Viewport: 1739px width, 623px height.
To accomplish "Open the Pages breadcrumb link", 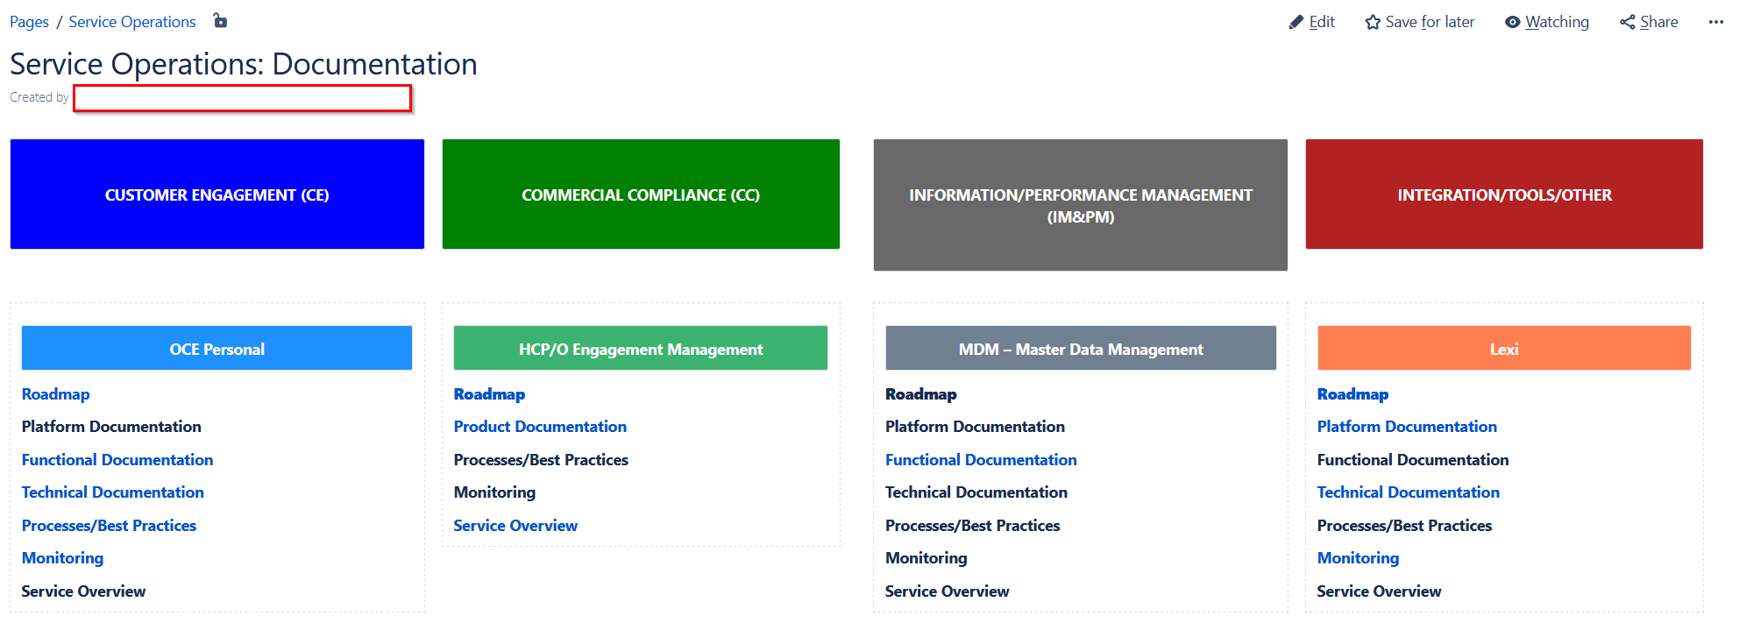I will coord(29,22).
